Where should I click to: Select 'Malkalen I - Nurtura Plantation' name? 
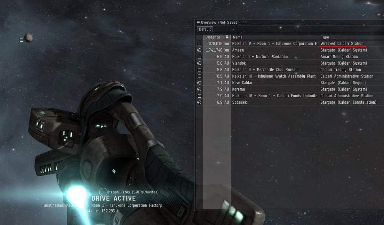pyautogui.click(x=260, y=57)
